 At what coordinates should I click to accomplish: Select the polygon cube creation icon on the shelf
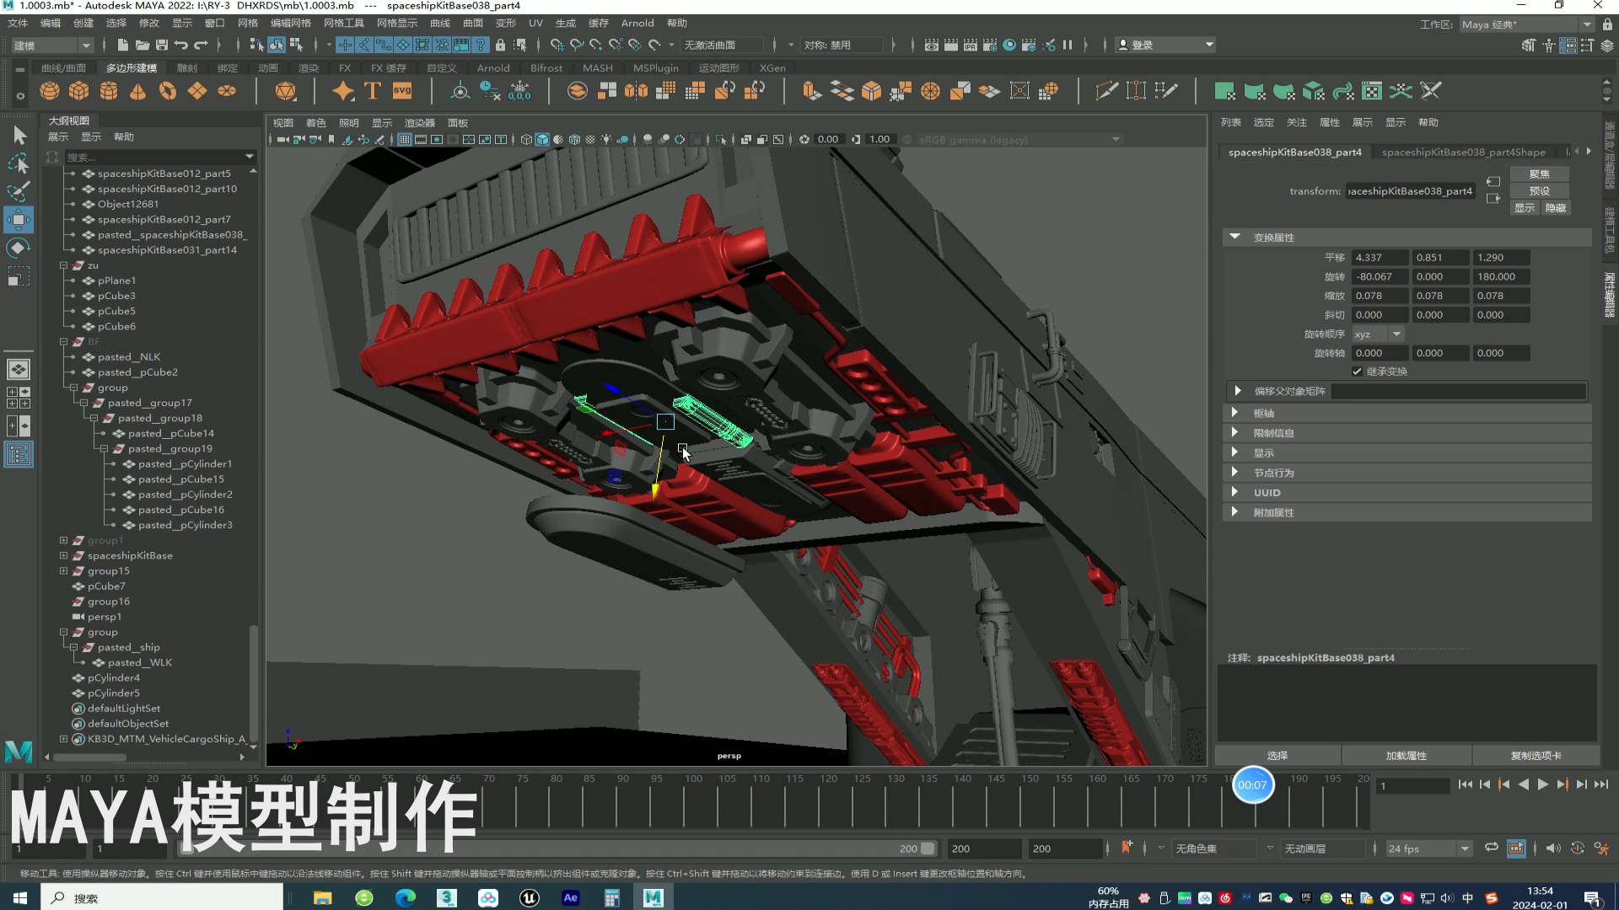click(x=78, y=90)
